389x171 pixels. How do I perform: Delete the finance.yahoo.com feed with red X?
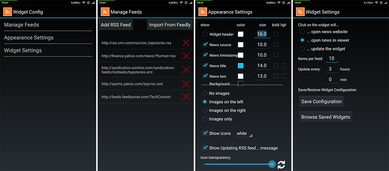pos(186,56)
